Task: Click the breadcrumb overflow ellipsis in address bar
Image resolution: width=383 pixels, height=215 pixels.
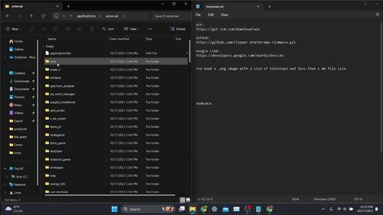Action: (71, 16)
